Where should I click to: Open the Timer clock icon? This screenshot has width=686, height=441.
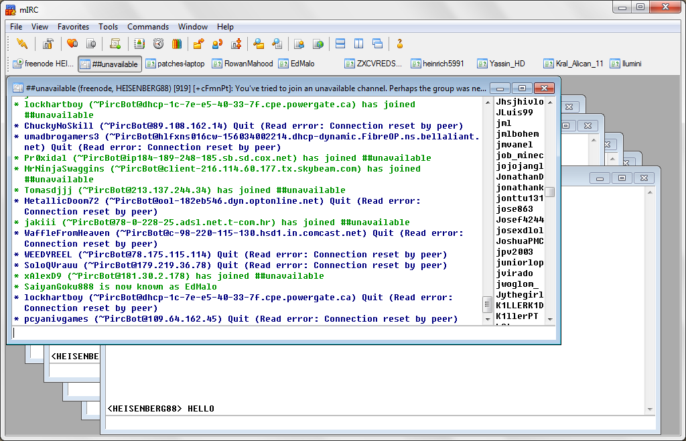coord(158,44)
